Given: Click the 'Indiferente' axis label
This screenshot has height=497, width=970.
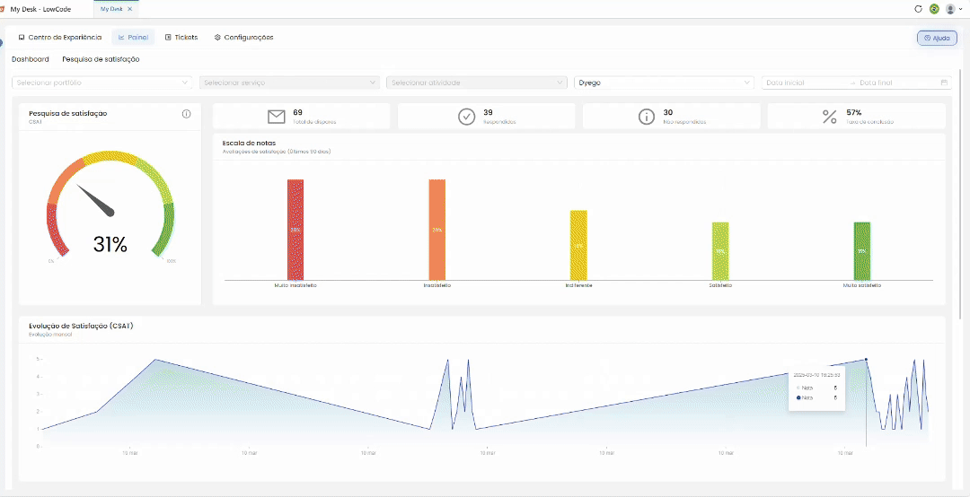Looking at the screenshot, I should (578, 286).
